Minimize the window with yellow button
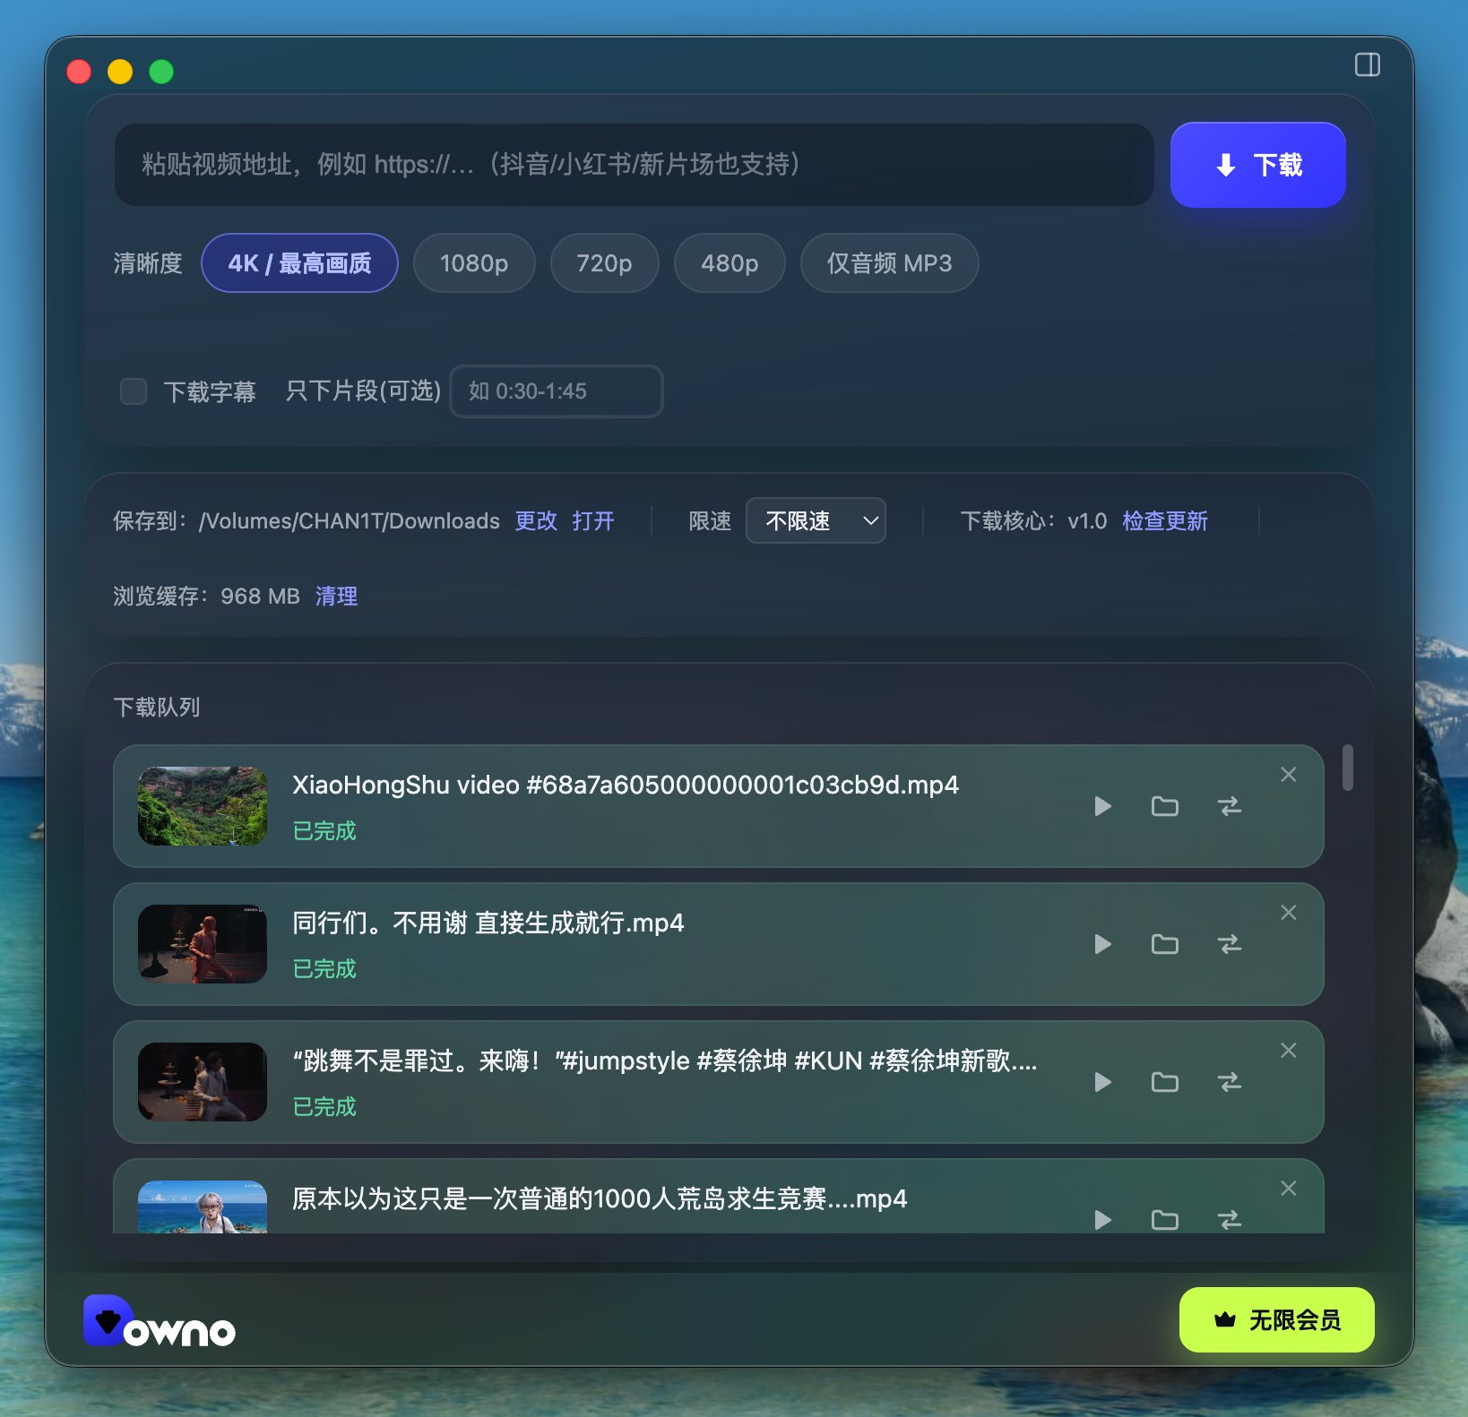The height and width of the screenshot is (1417, 1468). (120, 72)
